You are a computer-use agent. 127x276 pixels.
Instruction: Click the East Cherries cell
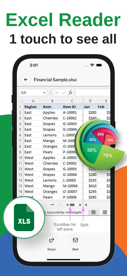pos(52,118)
